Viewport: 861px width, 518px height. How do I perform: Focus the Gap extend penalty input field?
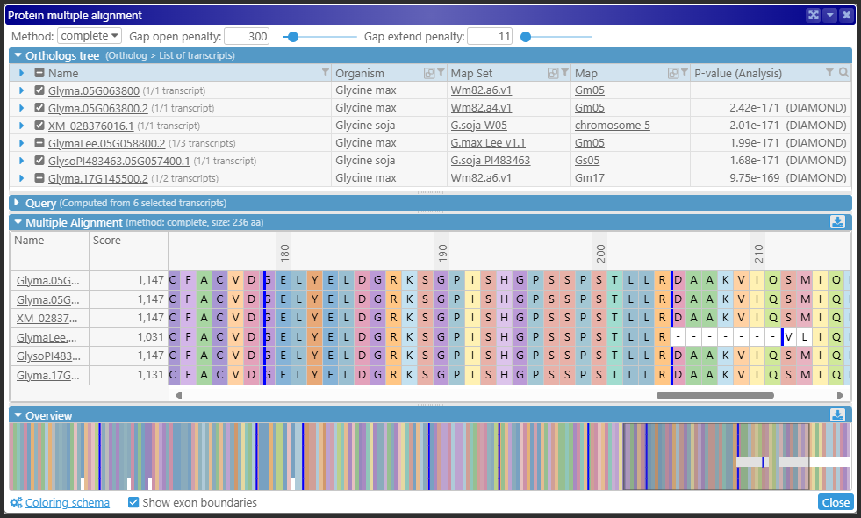coord(490,36)
